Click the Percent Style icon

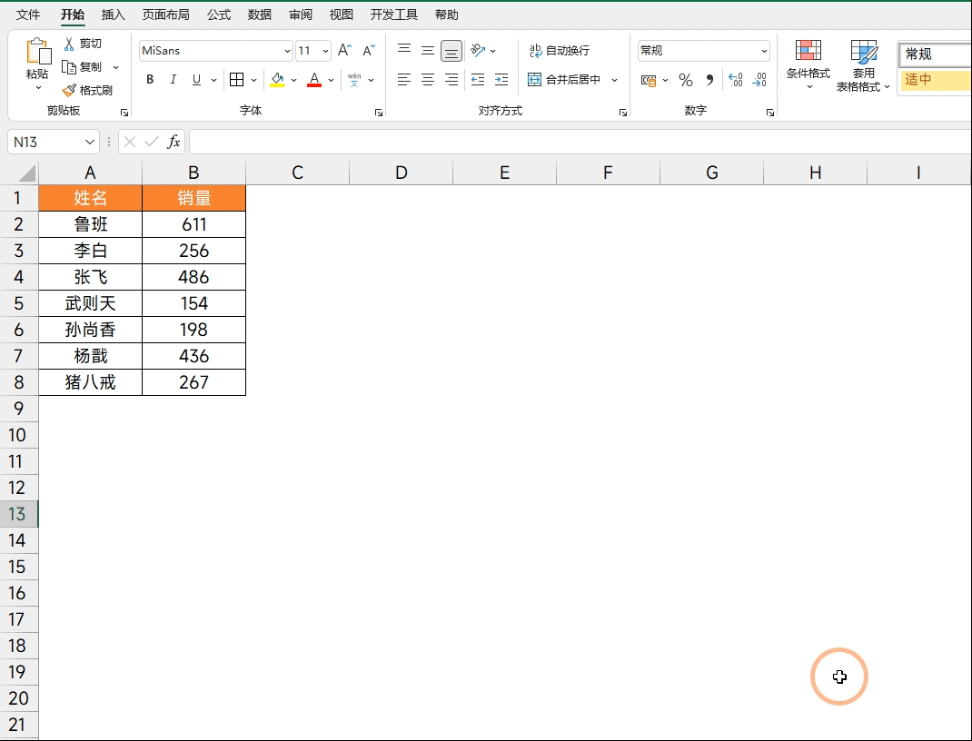pos(685,80)
